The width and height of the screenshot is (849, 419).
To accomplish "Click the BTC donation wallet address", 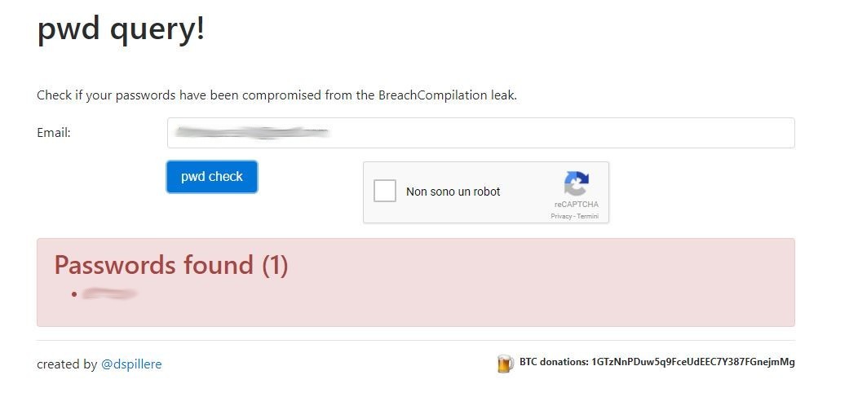I will coord(692,362).
